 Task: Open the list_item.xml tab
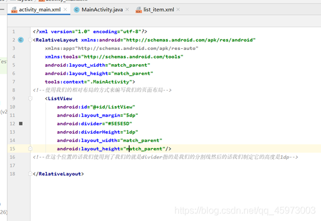(x=158, y=10)
